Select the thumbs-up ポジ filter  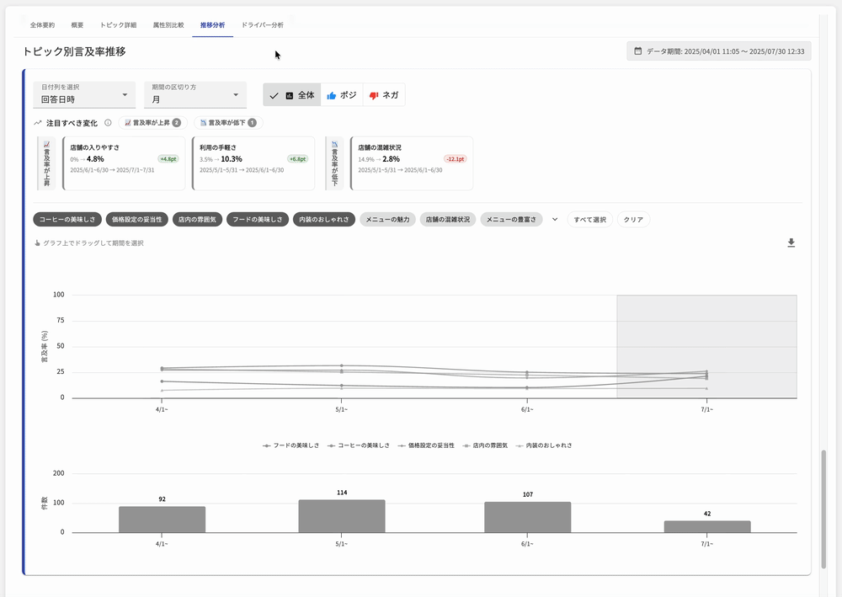click(342, 95)
